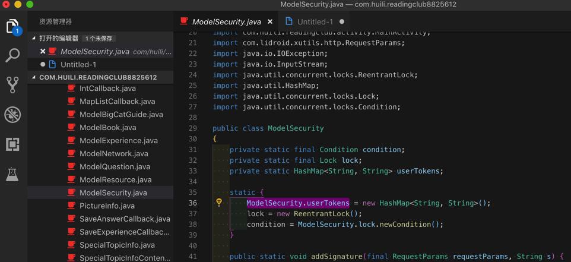This screenshot has height=262, width=571.
Task: Click the static keyword on line 35
Action: click(x=242, y=192)
